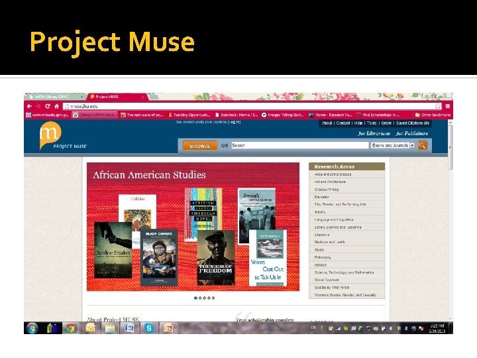Click the volume speaker tray icon
The height and width of the screenshot is (358, 477).
391,328
